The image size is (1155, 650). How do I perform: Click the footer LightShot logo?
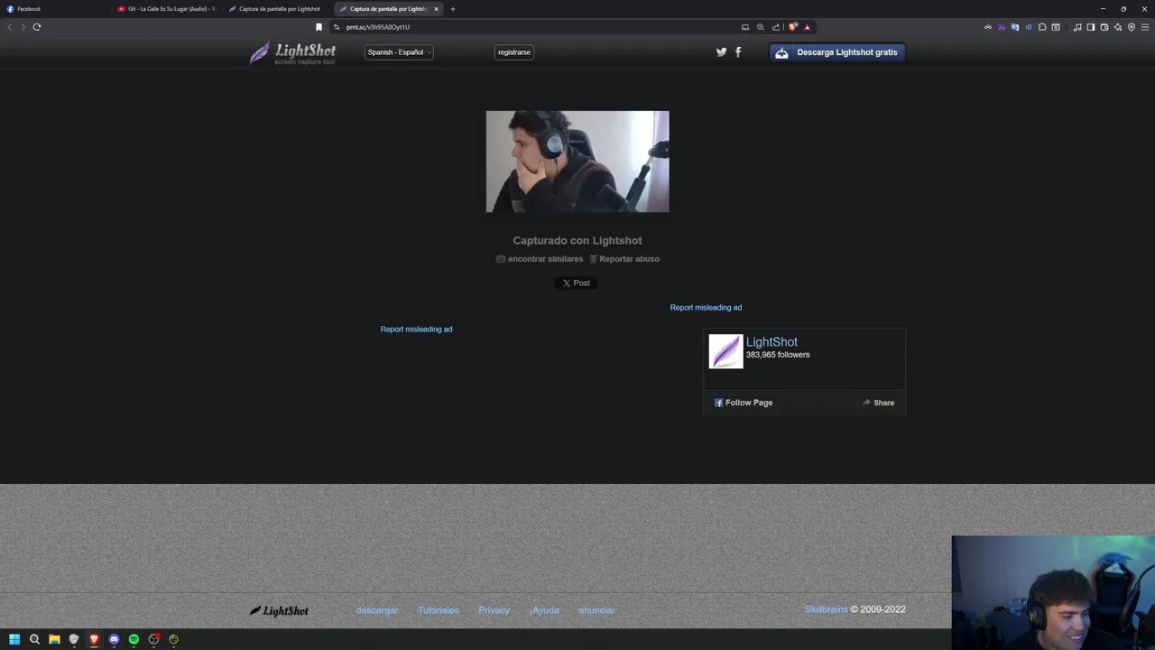point(279,610)
